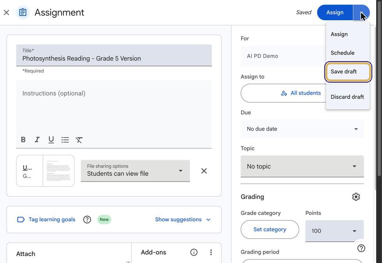Viewport: 382px width, 263px height.
Task: Click the Set category button
Action: pyautogui.click(x=270, y=229)
